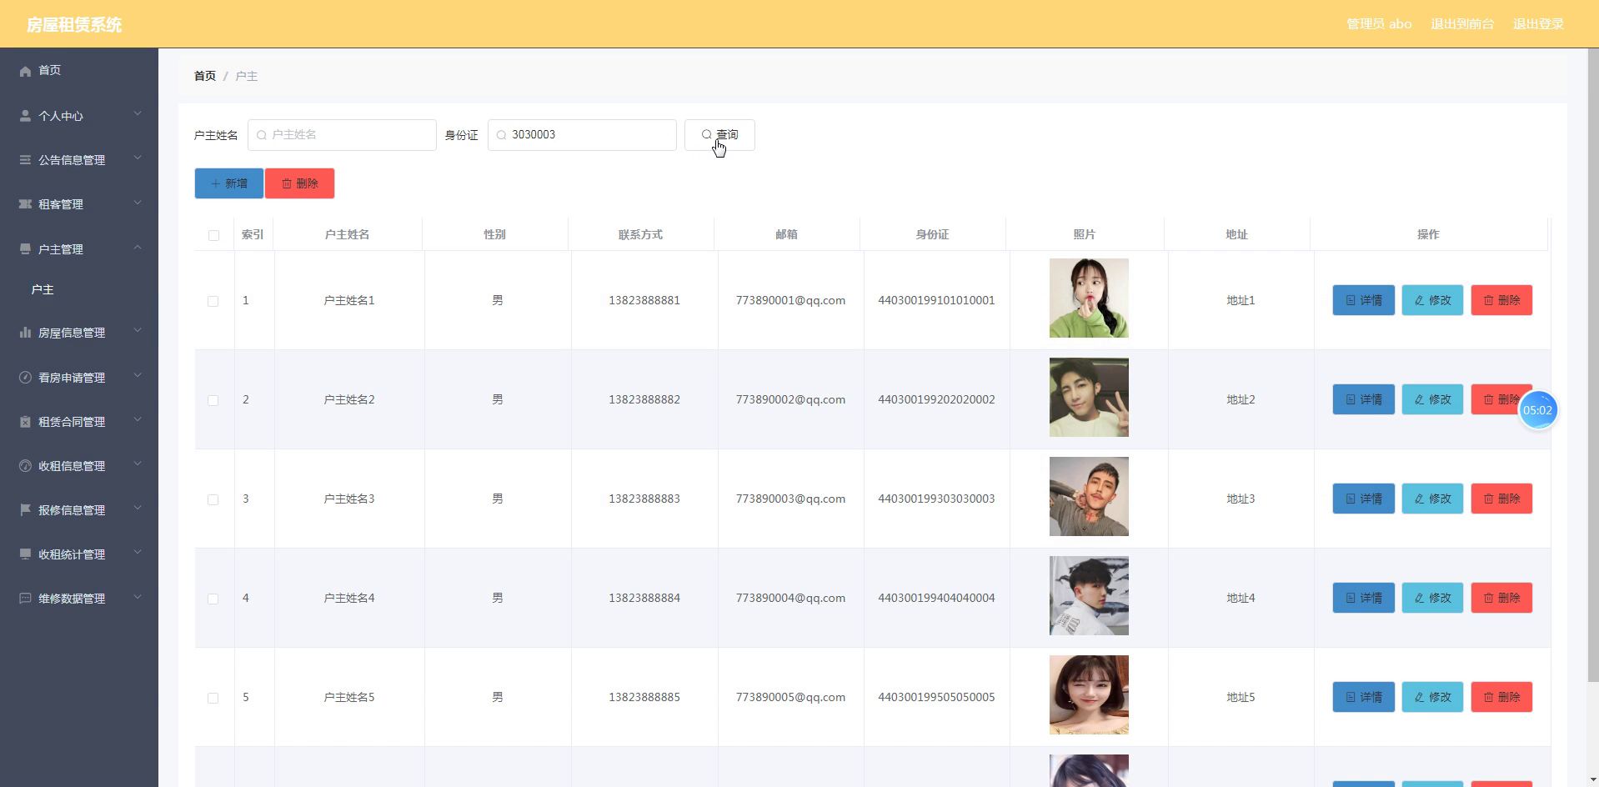Click the home icon beside 首页 in sidebar
This screenshot has height=787, width=1599.
point(25,71)
